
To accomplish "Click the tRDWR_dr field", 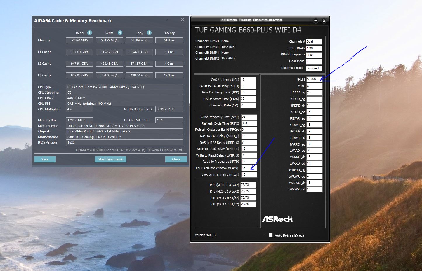I will tap(315, 131).
